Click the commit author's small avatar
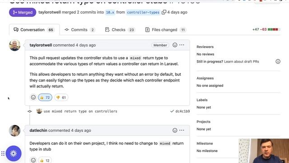 coord(39,111)
